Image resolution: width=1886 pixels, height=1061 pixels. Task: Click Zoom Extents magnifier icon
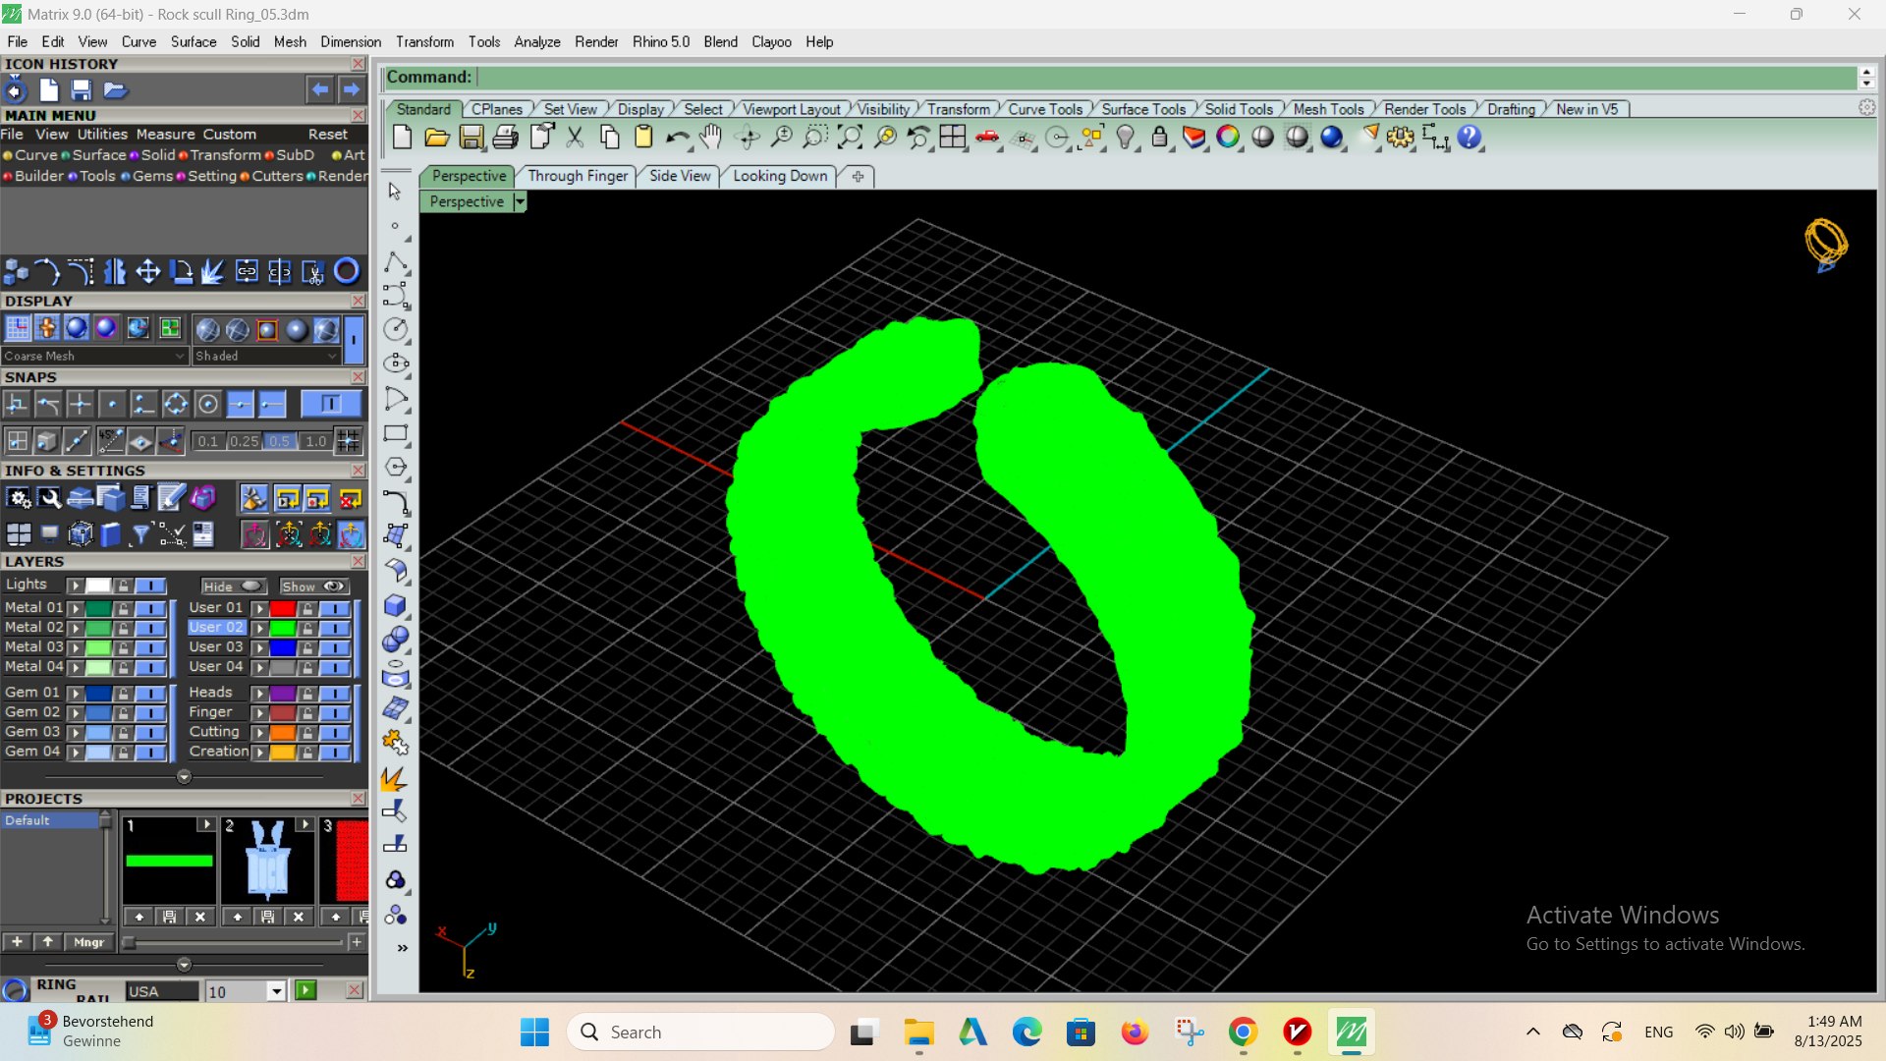point(850,138)
